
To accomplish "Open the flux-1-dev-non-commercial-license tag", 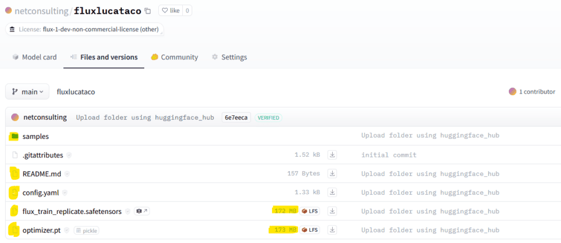I will 85,29.
